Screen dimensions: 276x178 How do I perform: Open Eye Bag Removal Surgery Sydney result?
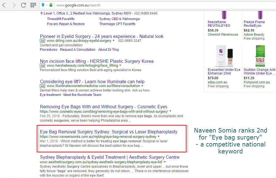[109, 132]
